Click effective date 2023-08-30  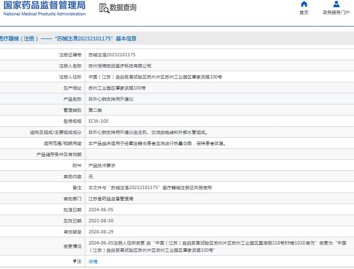[x=101, y=221]
